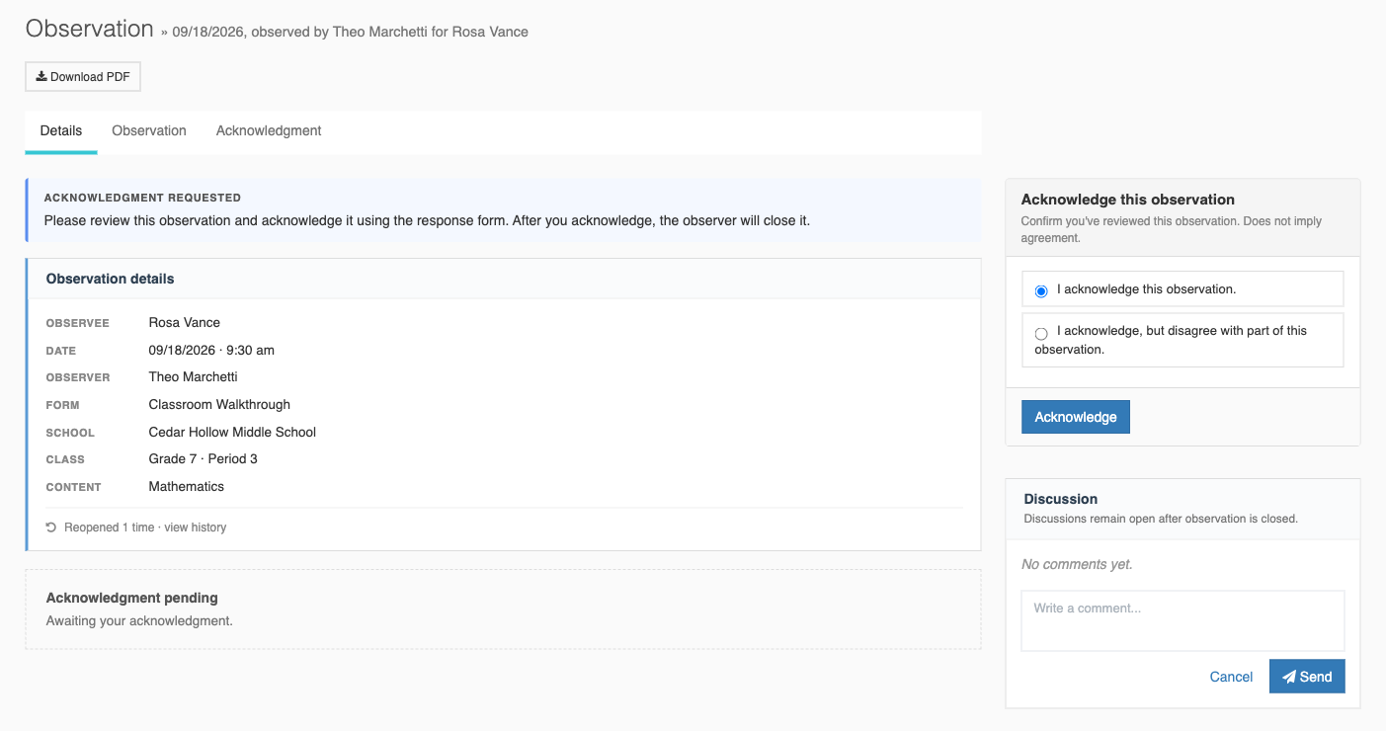Click the form value Classroom Walkthrough
1386x731 pixels.
219,404
